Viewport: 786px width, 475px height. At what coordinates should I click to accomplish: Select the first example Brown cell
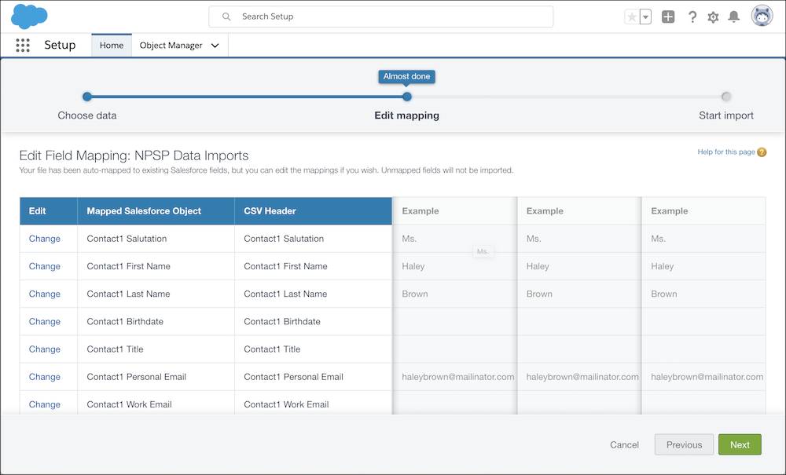(x=454, y=294)
